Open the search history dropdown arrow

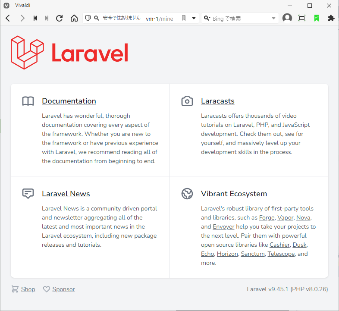tap(274, 19)
